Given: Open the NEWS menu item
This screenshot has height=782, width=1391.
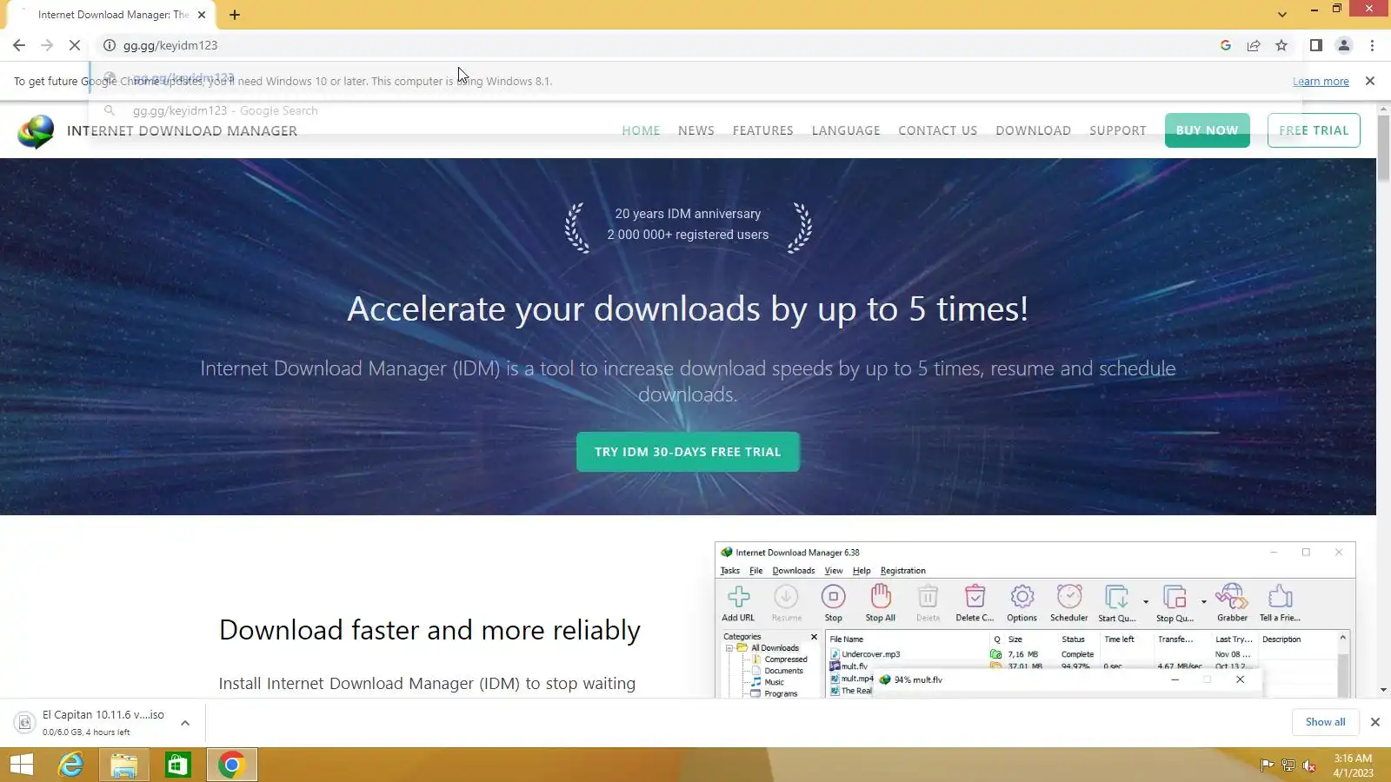Looking at the screenshot, I should pyautogui.click(x=696, y=130).
